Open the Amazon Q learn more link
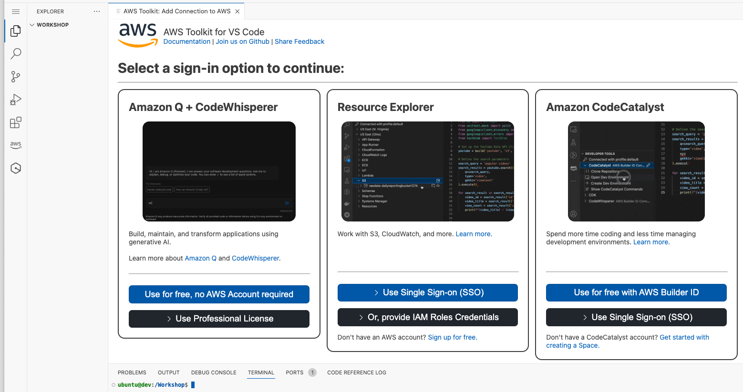The height and width of the screenshot is (392, 743). pyautogui.click(x=200, y=258)
